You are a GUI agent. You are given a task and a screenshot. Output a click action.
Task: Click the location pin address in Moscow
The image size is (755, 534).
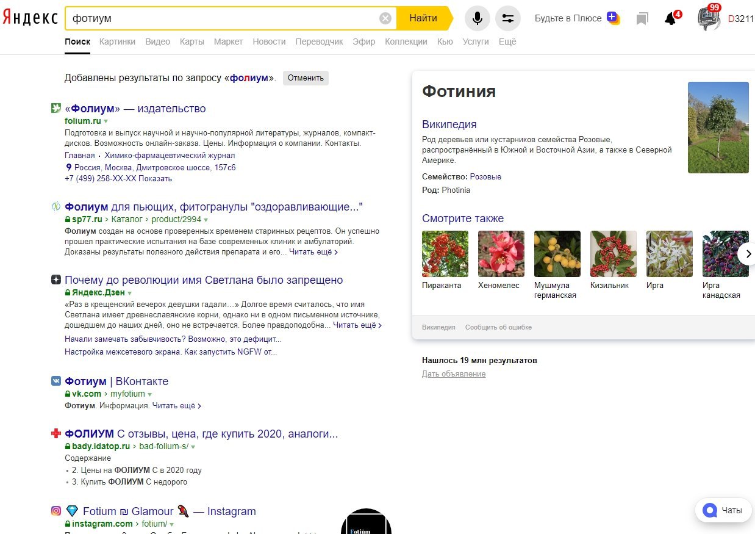coord(151,167)
